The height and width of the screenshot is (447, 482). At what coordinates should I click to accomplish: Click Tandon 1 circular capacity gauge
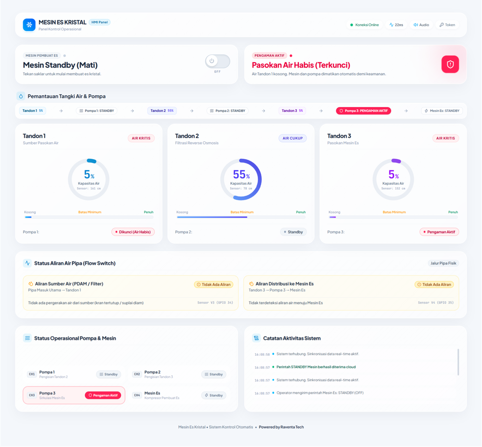click(x=89, y=179)
